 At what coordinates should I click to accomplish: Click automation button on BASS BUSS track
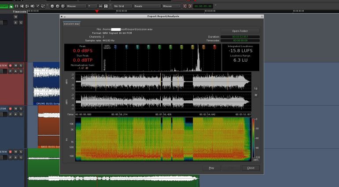[x=15, y=114]
